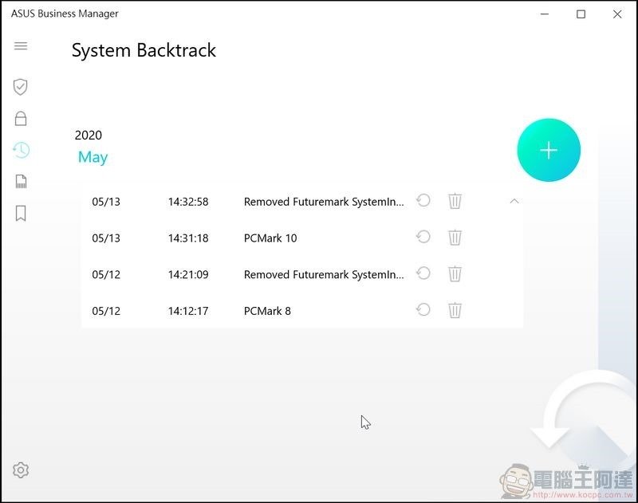
Task: Open the hamburger navigation menu
Action: point(20,45)
